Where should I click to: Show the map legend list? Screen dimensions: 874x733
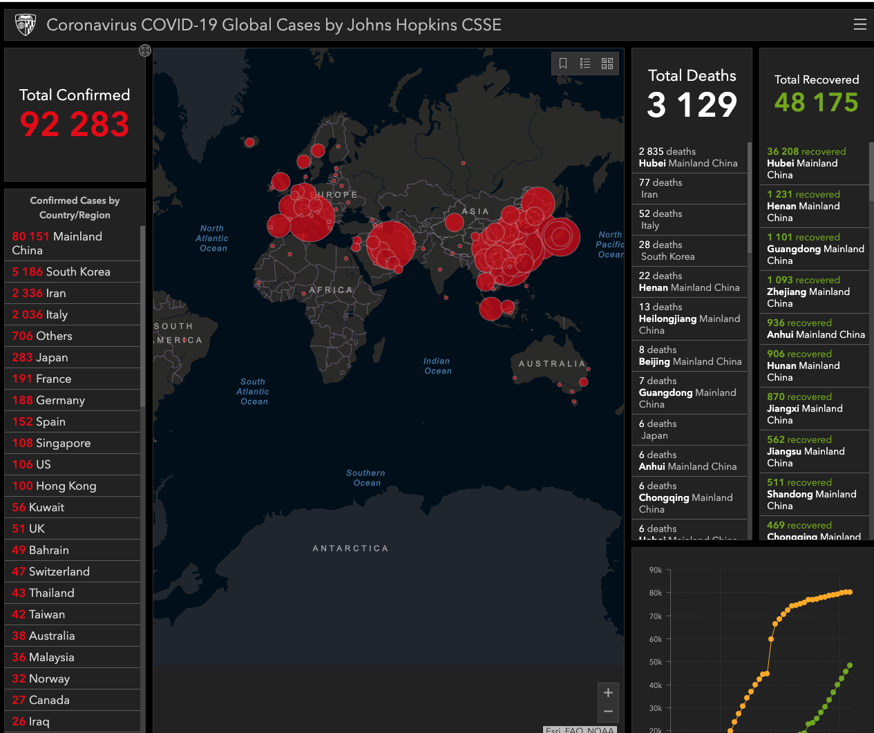click(x=585, y=64)
